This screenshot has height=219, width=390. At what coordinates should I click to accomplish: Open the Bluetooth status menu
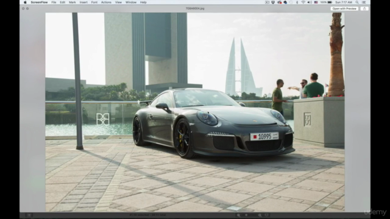click(x=297, y=2)
